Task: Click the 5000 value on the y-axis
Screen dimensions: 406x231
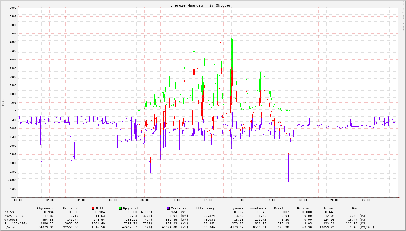Action: pyautogui.click(x=13, y=25)
